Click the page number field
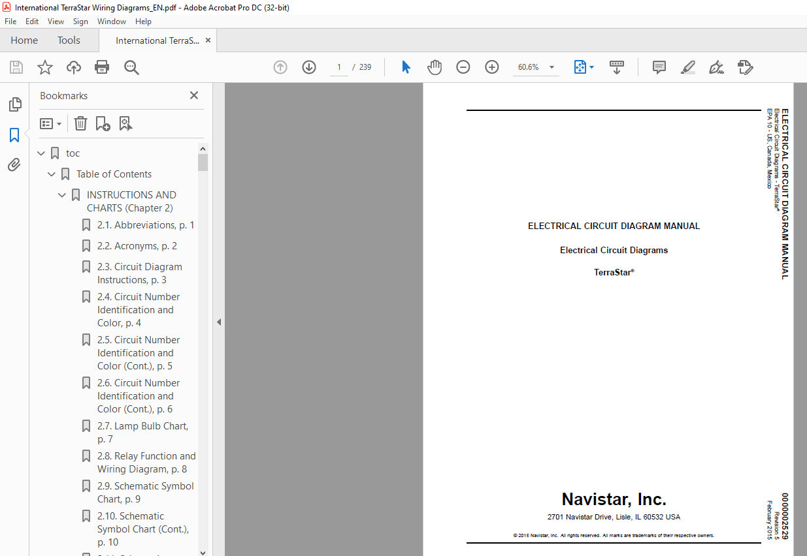807x556 pixels. [338, 67]
